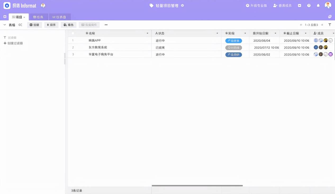Open the help question mark icon

309,5
